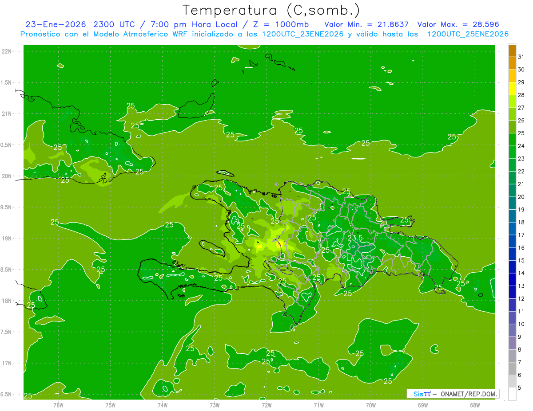Click the '72W' longitude axis label

(266, 405)
